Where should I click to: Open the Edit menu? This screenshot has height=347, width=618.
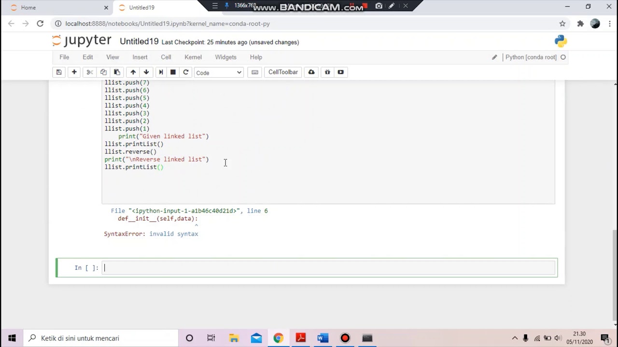tap(87, 57)
